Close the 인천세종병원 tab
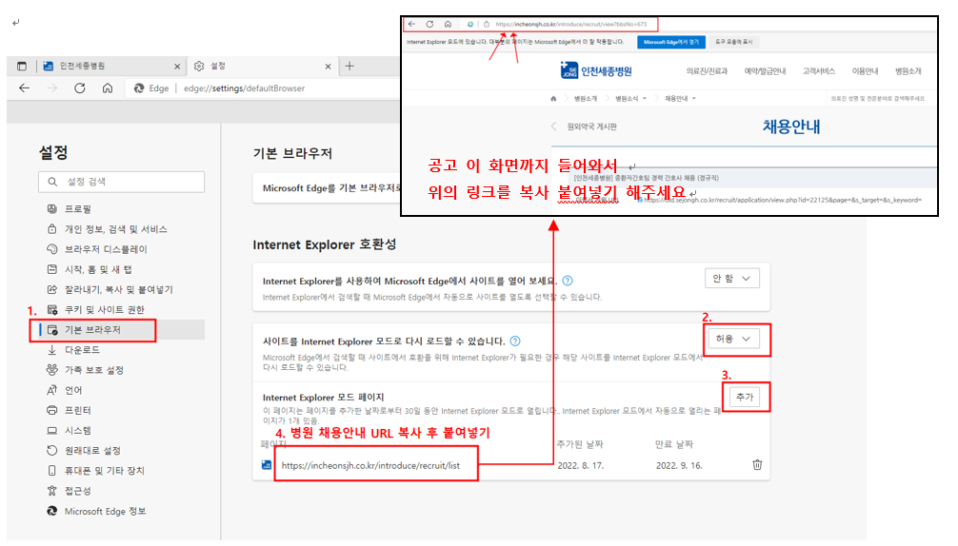958x546 pixels. pyautogui.click(x=176, y=67)
